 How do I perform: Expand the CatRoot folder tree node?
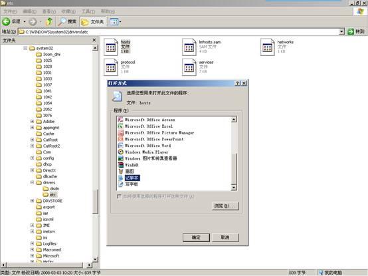coord(32,140)
